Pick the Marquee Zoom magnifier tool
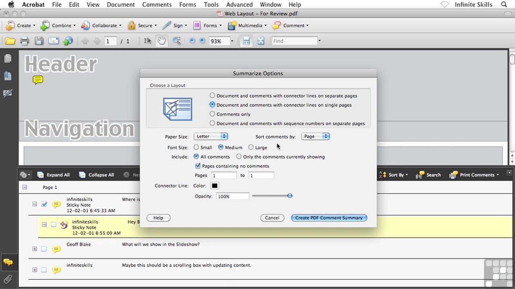The width and height of the screenshot is (515, 289). tap(177, 41)
